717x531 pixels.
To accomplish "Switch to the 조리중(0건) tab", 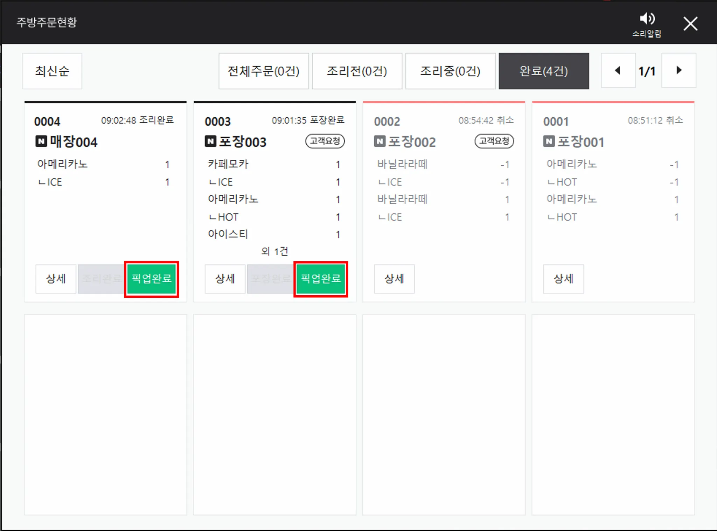I will click(x=450, y=71).
